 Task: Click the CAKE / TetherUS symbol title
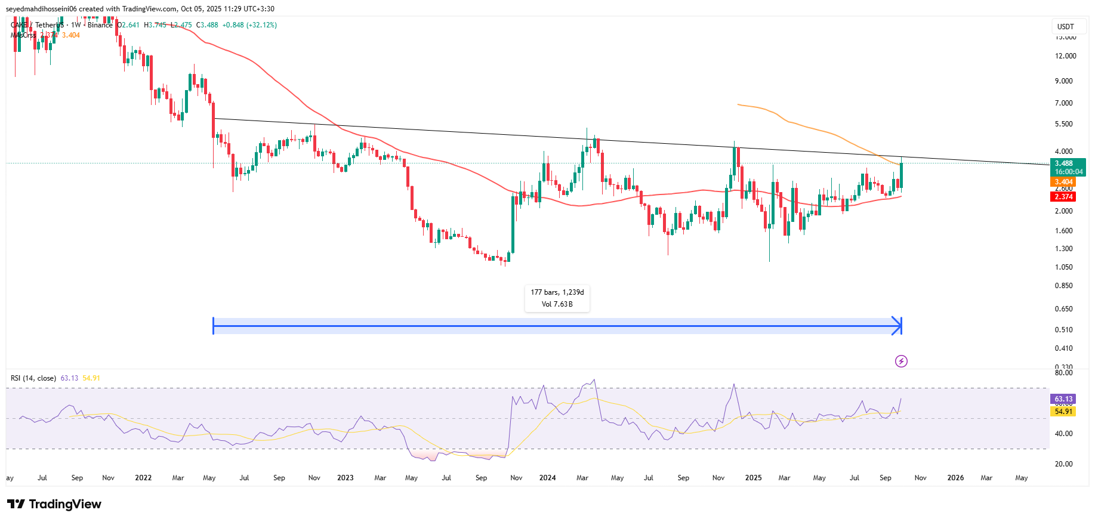37,25
